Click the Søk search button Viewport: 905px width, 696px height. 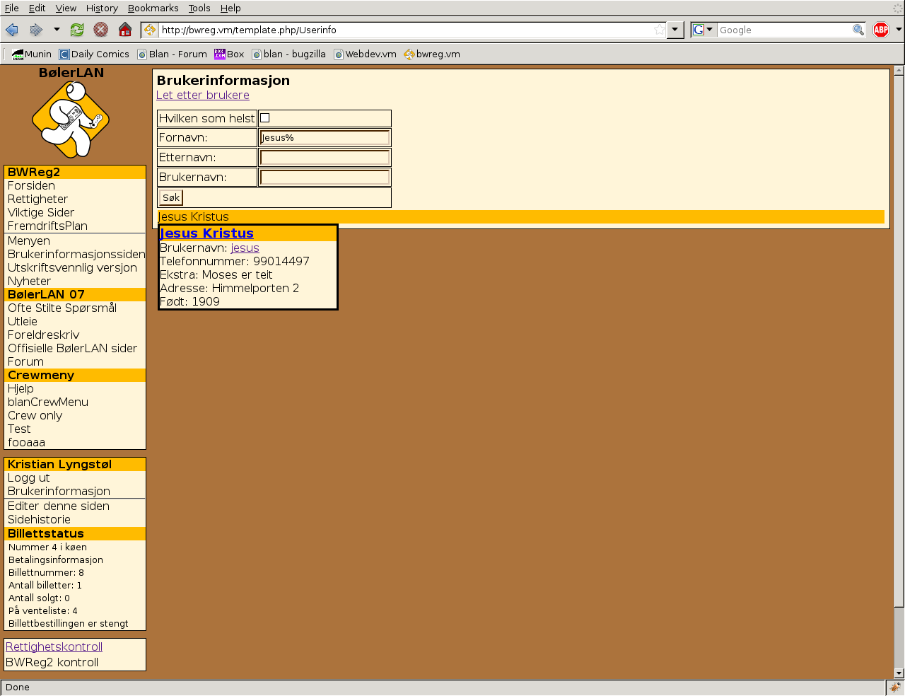tap(171, 197)
